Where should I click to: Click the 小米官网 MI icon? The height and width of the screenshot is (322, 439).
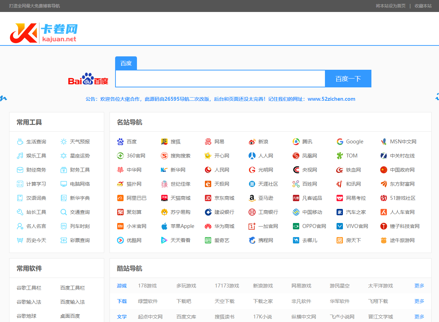pos(120,226)
